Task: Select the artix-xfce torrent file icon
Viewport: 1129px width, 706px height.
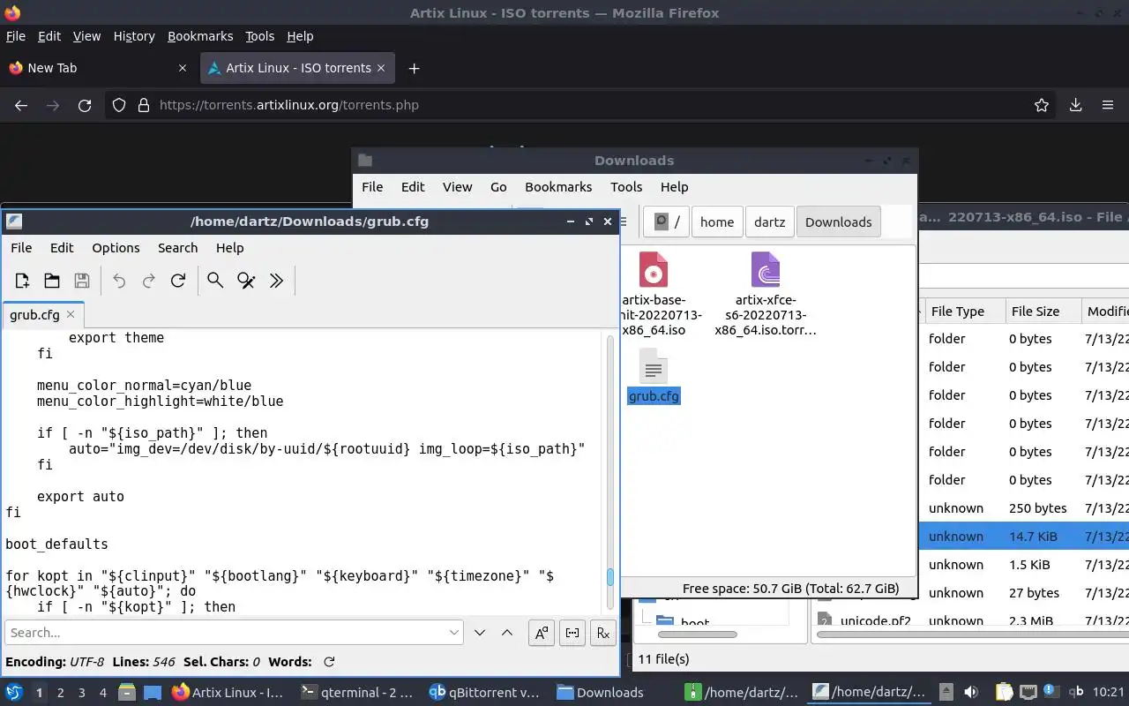Action: [766, 270]
